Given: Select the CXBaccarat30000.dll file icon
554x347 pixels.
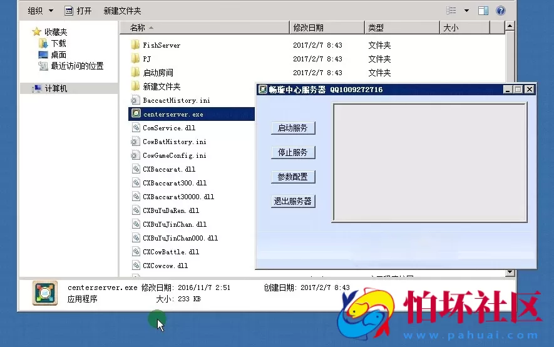Looking at the screenshot, I should pos(136,197).
